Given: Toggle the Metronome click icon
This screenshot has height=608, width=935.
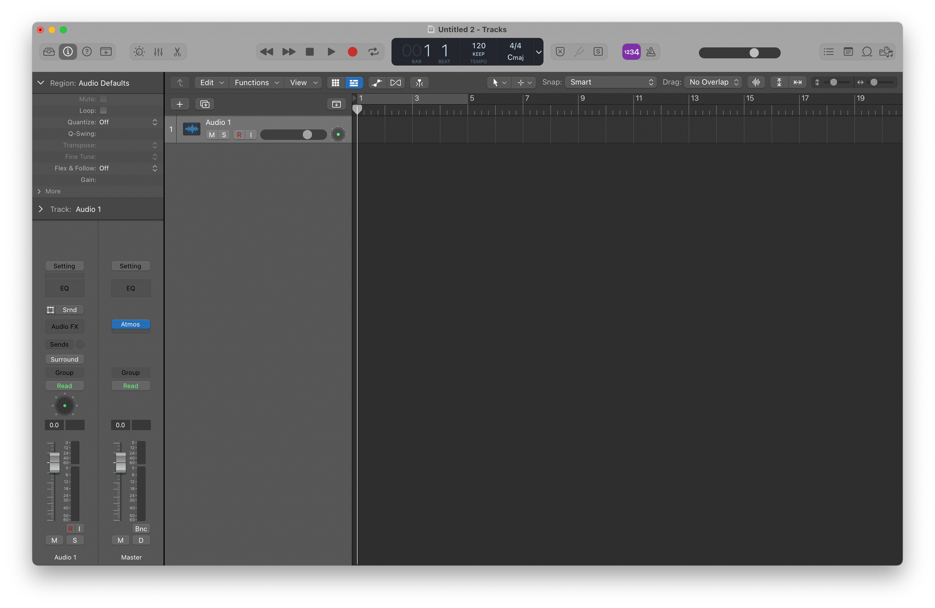Looking at the screenshot, I should coord(651,52).
